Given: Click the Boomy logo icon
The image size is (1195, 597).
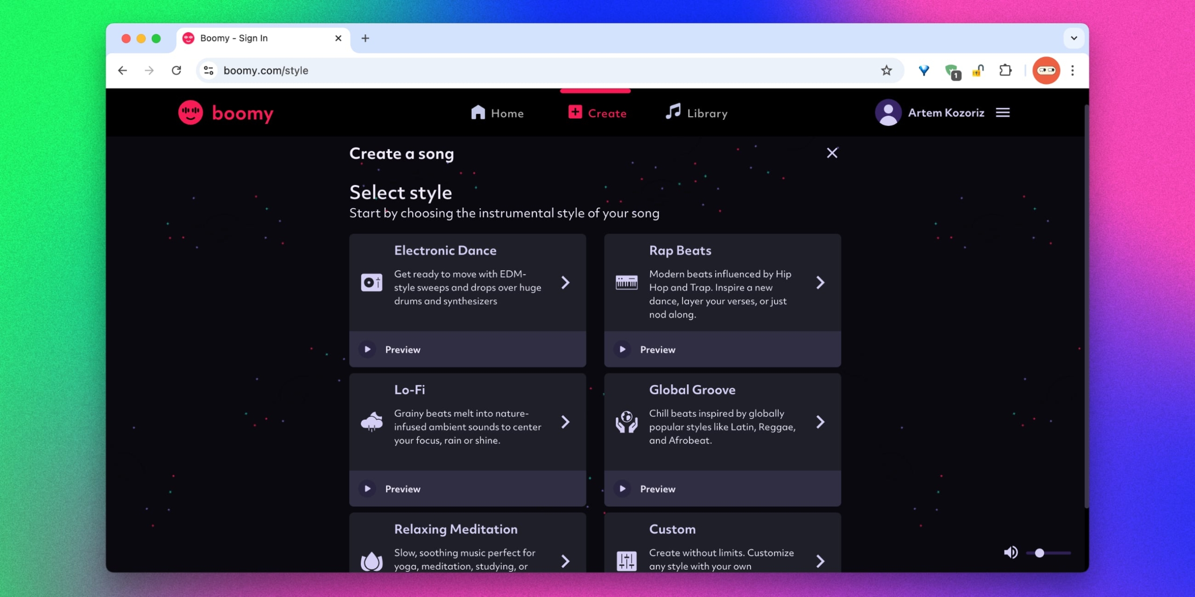Looking at the screenshot, I should coord(190,113).
